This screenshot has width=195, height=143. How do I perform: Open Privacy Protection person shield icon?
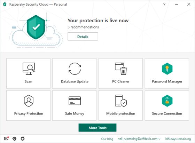(x=29, y=101)
